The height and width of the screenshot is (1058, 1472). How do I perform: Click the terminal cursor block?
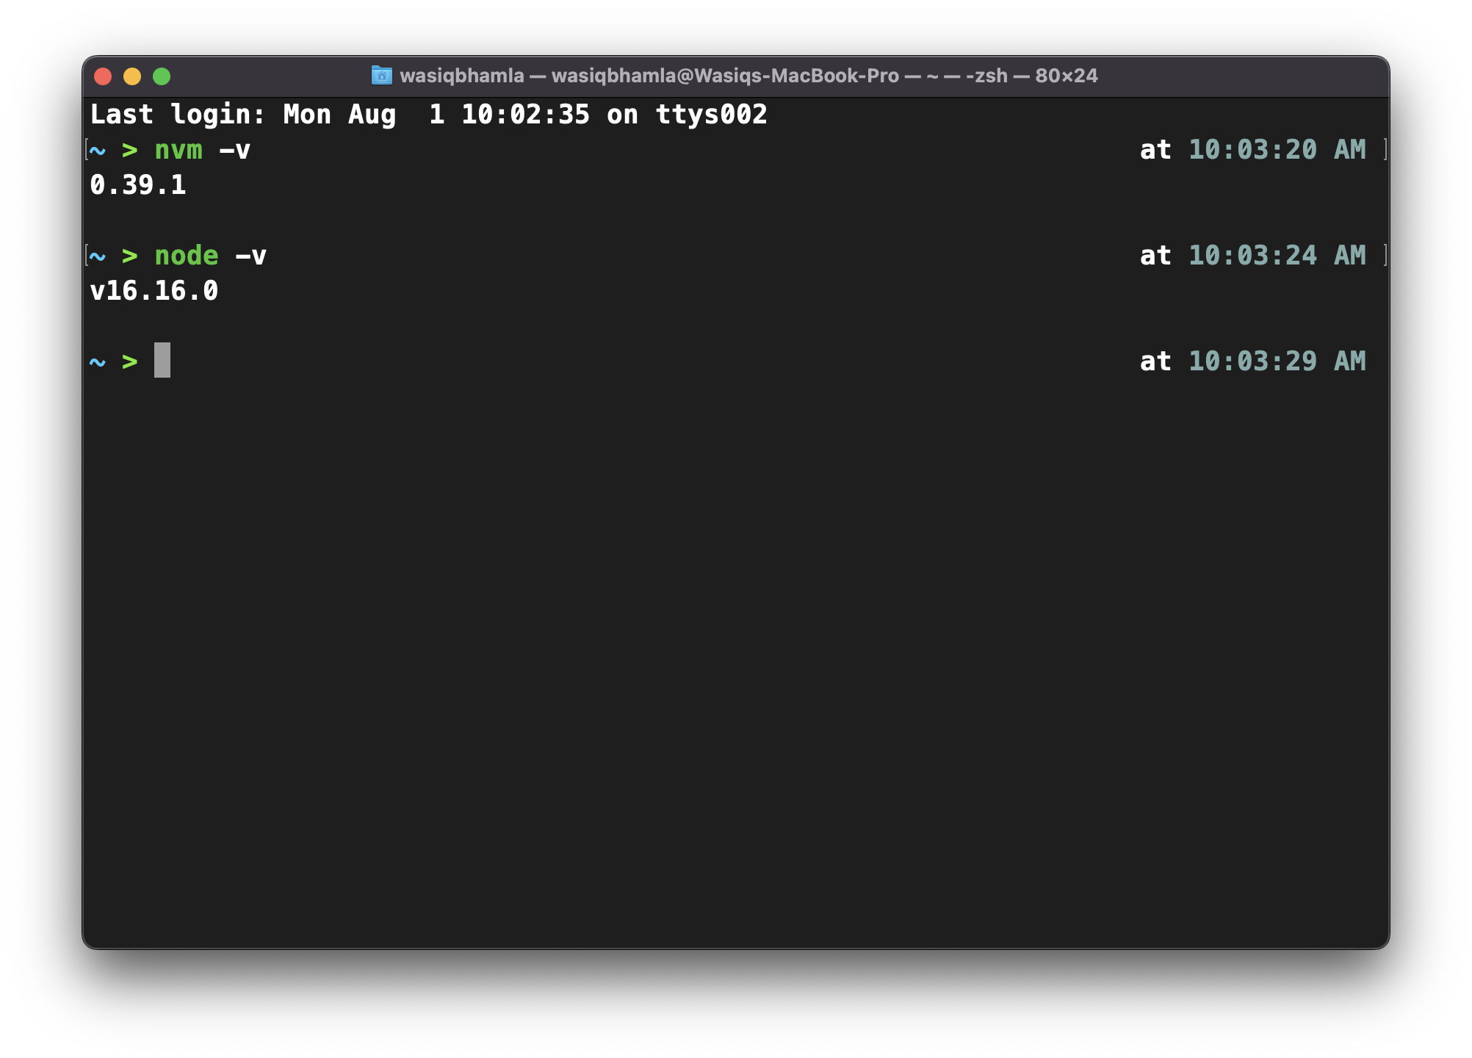(x=162, y=361)
